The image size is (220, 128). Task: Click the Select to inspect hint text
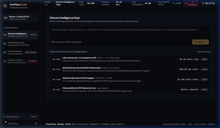[204, 52]
